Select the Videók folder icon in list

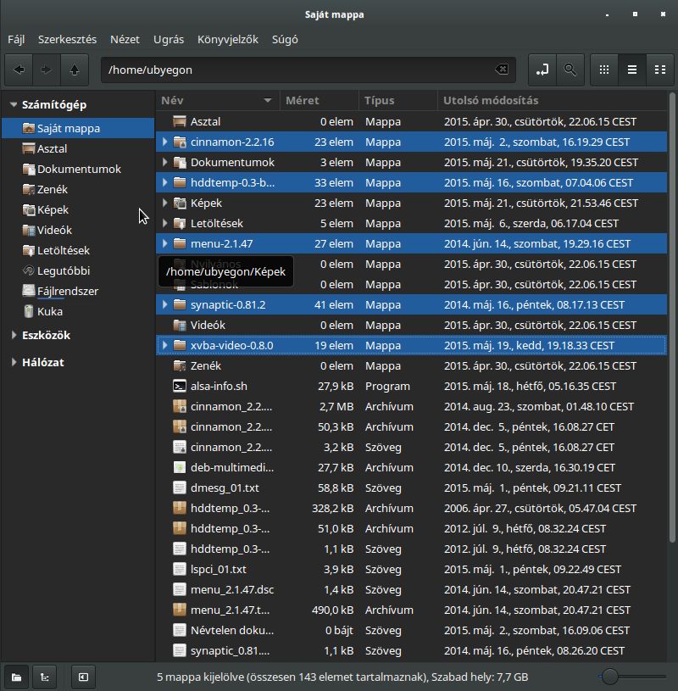tap(180, 325)
